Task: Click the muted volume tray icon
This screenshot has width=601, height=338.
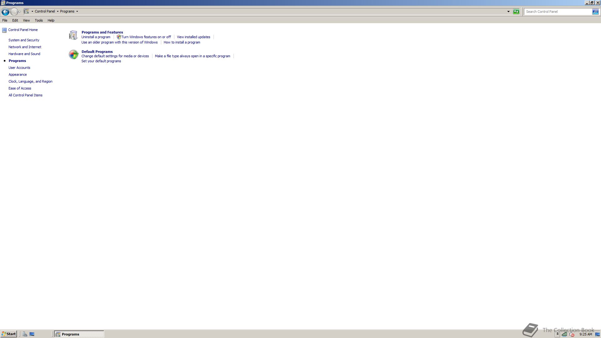Action: pos(572,334)
